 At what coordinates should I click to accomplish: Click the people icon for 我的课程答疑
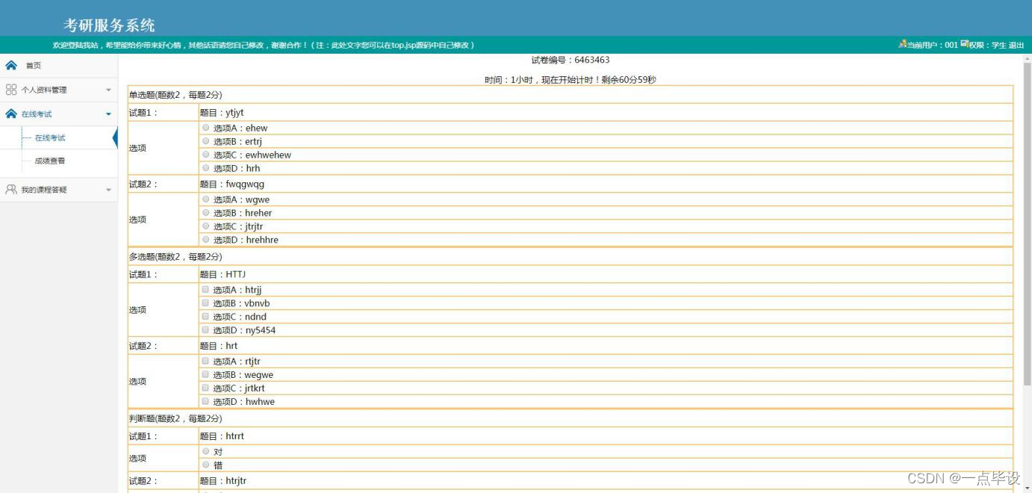click(x=11, y=190)
